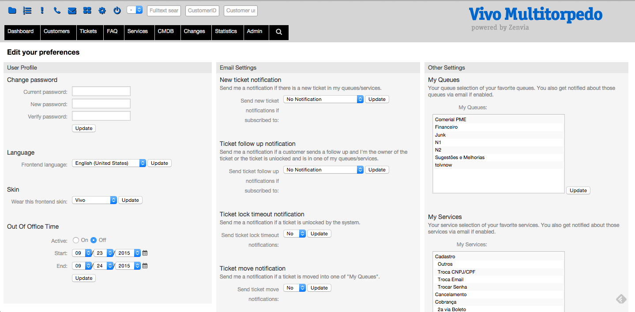Open the Frontend language dropdown
Screen dimensions: 635x312
[109, 163]
